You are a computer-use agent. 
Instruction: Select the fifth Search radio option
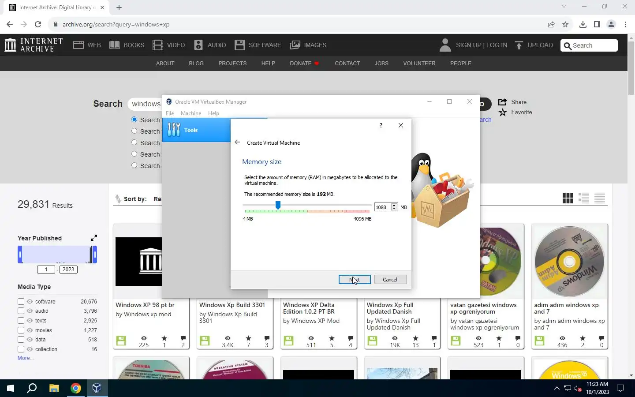(134, 165)
